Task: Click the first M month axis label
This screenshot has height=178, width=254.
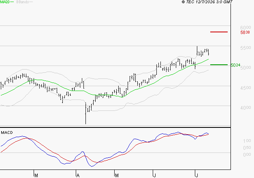Action: point(36,176)
